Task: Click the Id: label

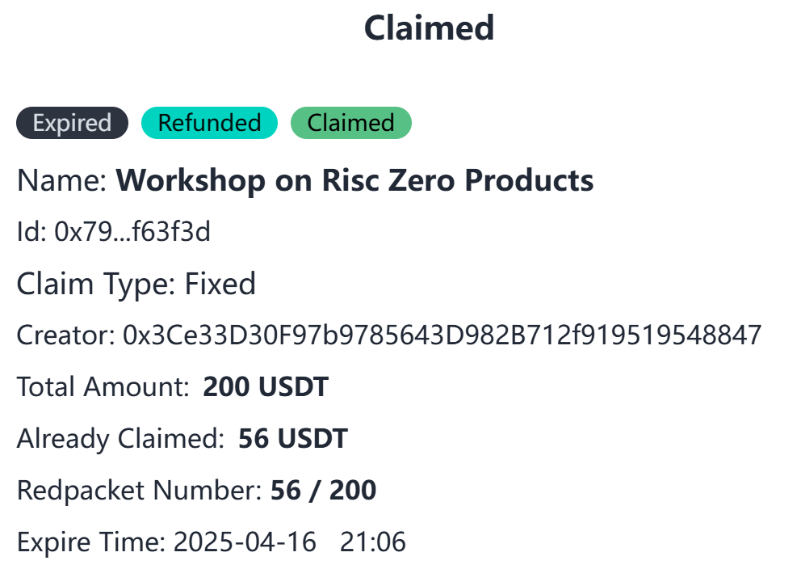Action: pyautogui.click(x=31, y=232)
